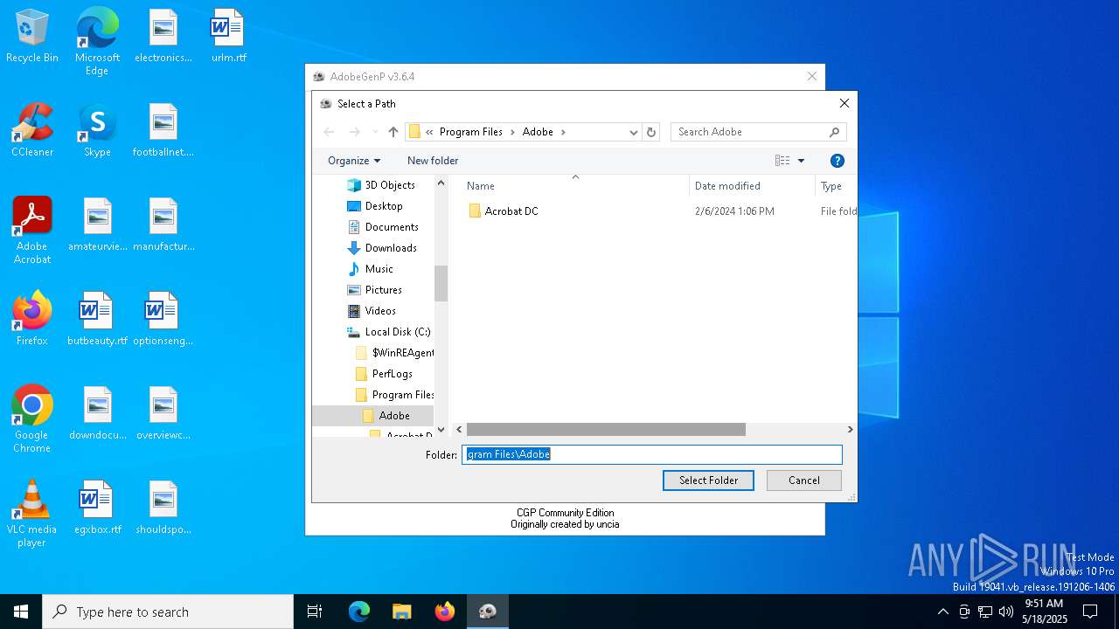The width and height of the screenshot is (1119, 629).
Task: Click the Cancel button
Action: (x=804, y=480)
